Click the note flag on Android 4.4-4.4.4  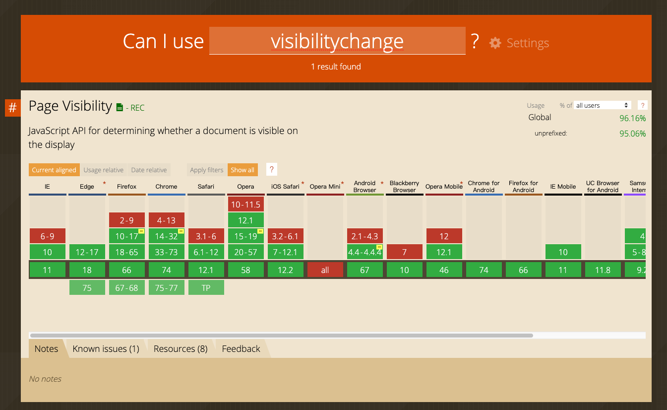[379, 247]
